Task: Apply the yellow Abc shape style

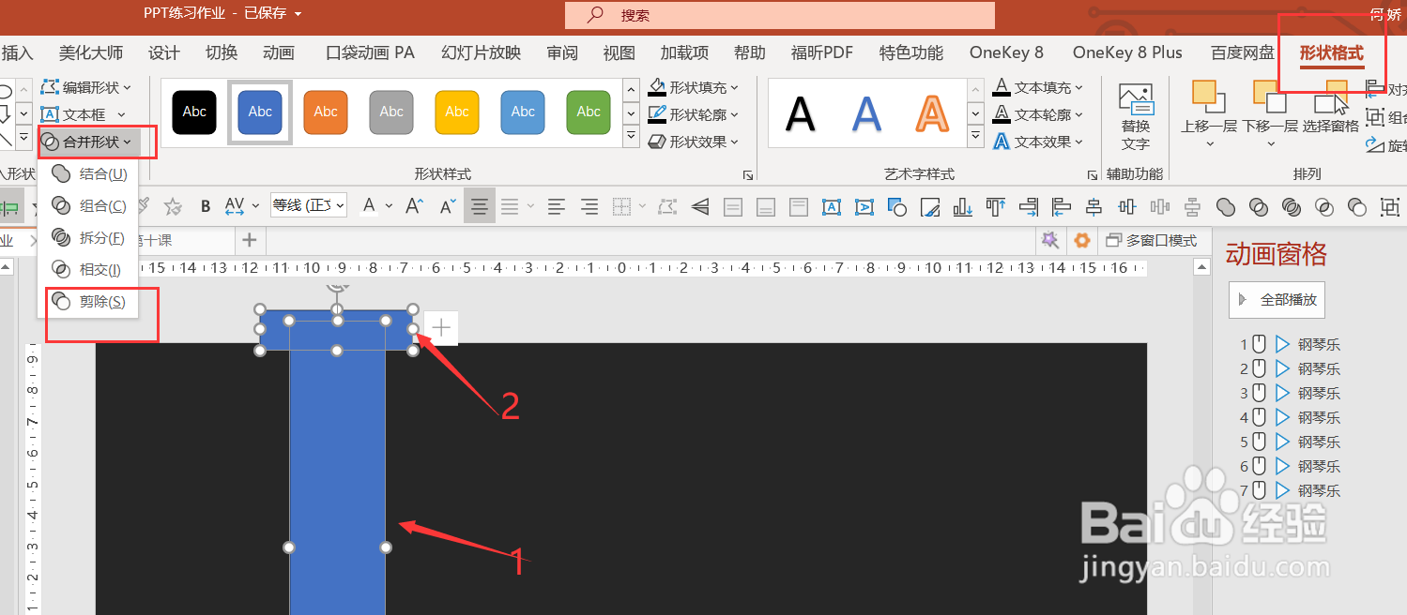Action: pyautogui.click(x=457, y=112)
